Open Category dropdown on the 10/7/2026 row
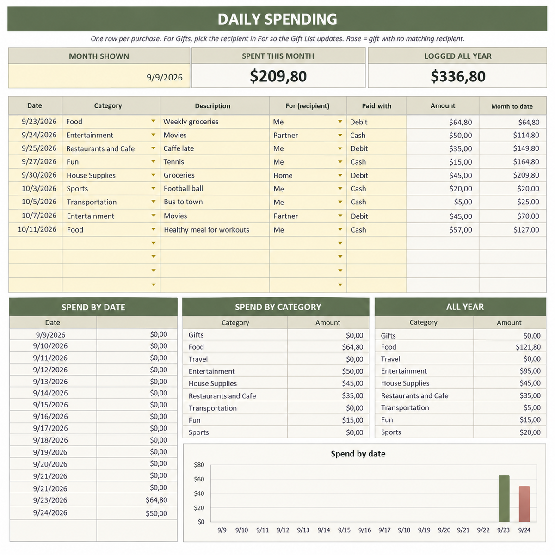Viewport: 555px width, 555px height. pyautogui.click(x=153, y=216)
